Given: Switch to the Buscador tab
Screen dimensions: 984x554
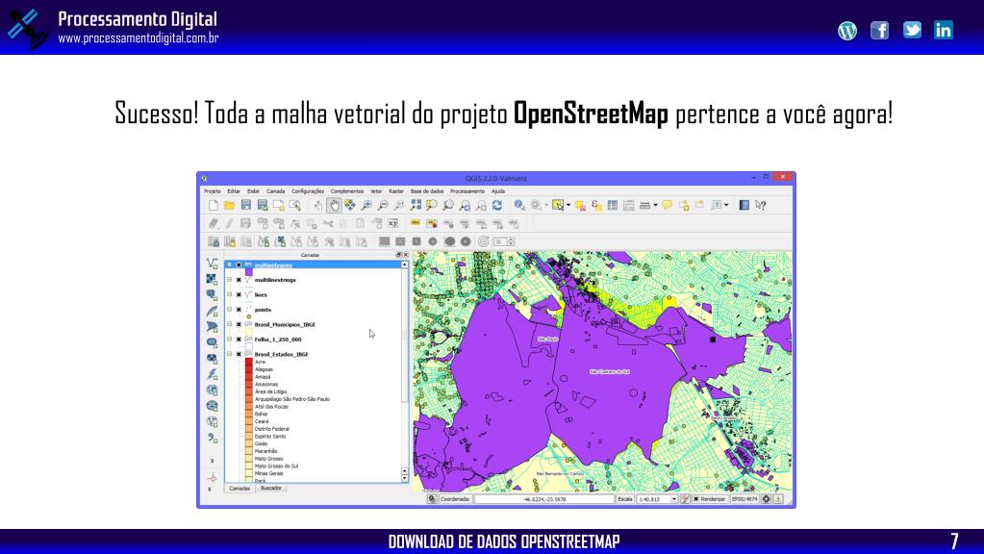Looking at the screenshot, I should (271, 489).
